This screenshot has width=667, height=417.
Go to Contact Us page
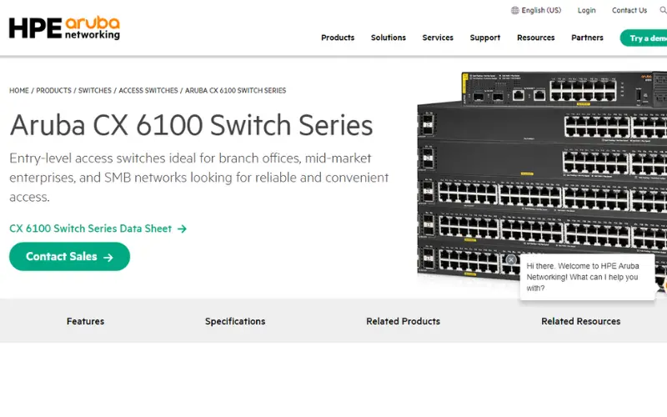tap(629, 10)
